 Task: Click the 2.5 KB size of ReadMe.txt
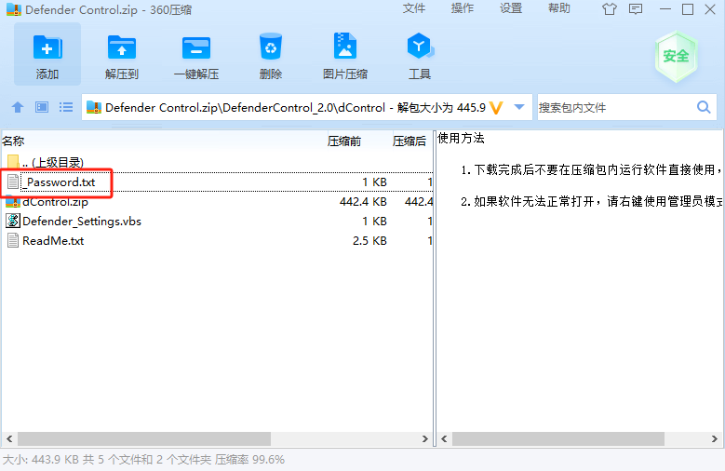369,240
